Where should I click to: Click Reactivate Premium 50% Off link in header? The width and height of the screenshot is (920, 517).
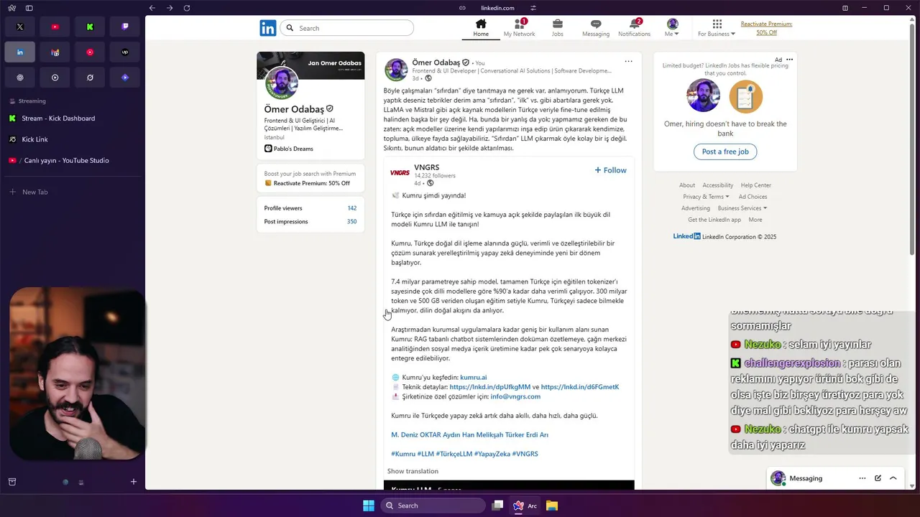766,28
